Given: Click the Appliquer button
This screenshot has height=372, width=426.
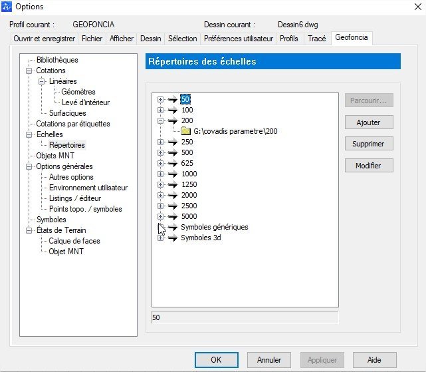Looking at the screenshot, I should tap(322, 360).
